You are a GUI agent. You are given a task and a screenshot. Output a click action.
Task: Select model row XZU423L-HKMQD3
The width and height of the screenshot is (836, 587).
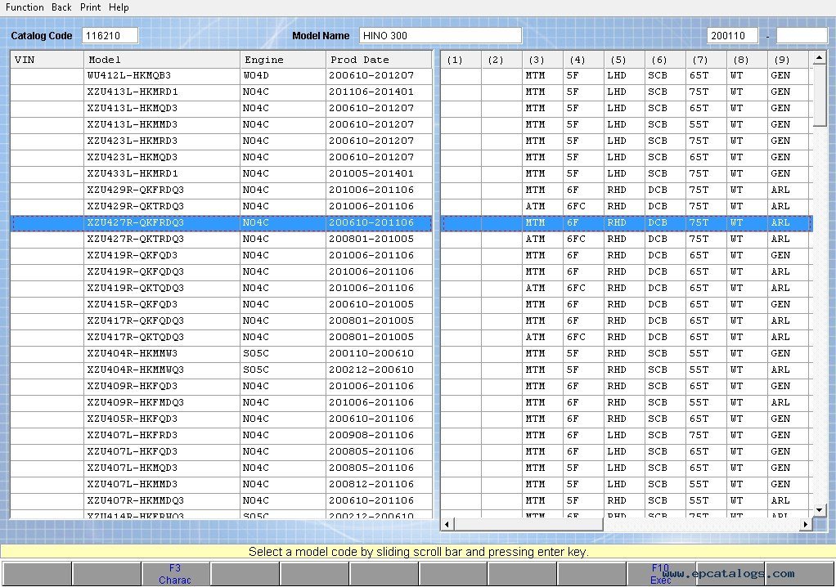click(221, 157)
